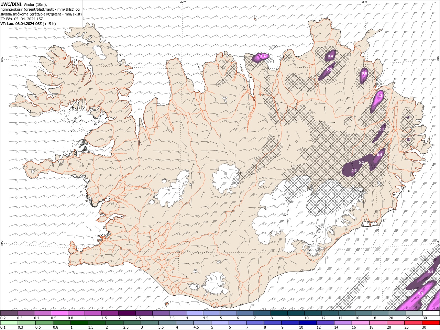Click the 'slydda/snjókoma' legend description line
This screenshot has width=440, height=330.
41,14
